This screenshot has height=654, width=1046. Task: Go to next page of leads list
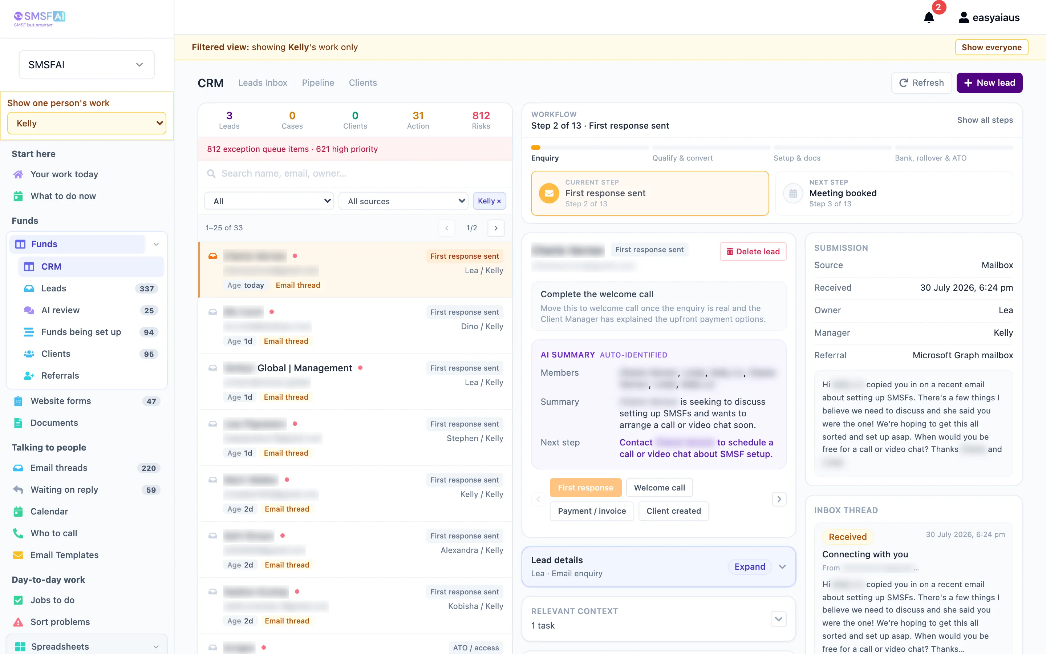(496, 228)
